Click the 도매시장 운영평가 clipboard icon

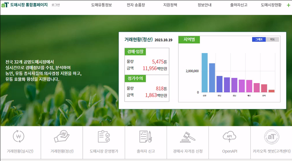coord(104,136)
